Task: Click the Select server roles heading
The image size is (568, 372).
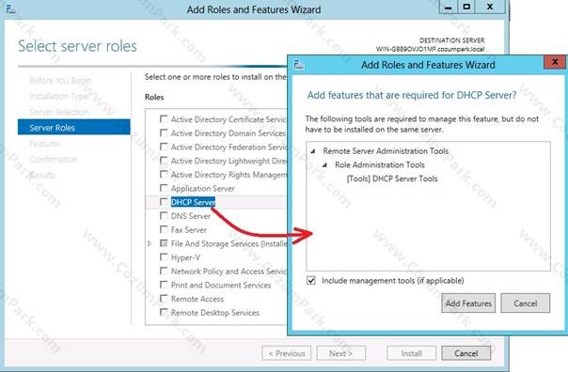Action: pos(77,46)
